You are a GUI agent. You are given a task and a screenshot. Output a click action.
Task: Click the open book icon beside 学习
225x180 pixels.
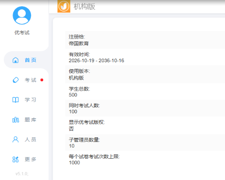(x=16, y=100)
